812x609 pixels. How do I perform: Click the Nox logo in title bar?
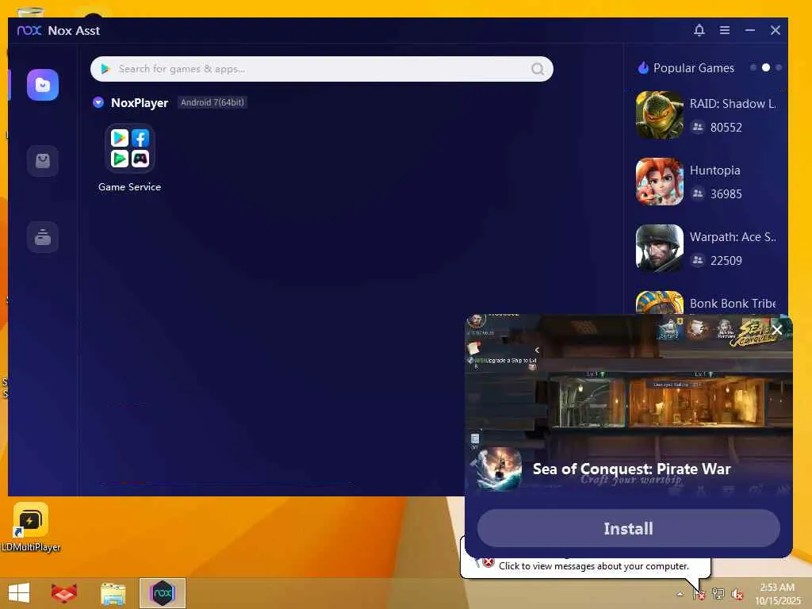29,31
